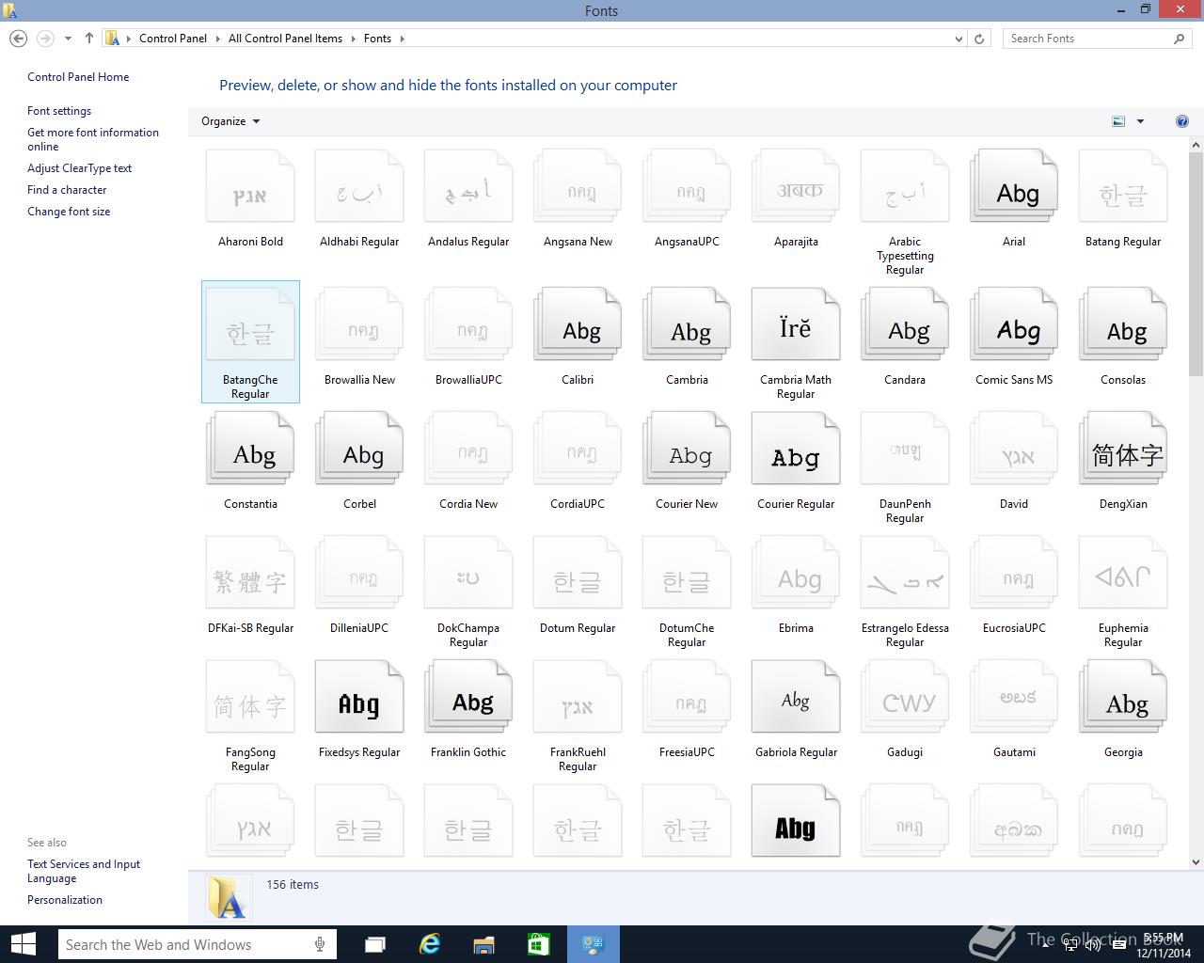Go up one level with Up arrow
The width and height of the screenshot is (1204, 963).
(89, 39)
